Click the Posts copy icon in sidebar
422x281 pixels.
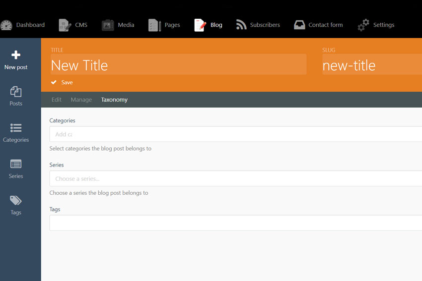tap(16, 92)
